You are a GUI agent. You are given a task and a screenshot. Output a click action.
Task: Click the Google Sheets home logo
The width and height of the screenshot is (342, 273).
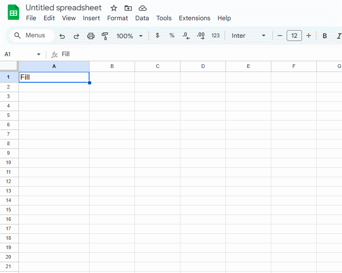tap(13, 13)
